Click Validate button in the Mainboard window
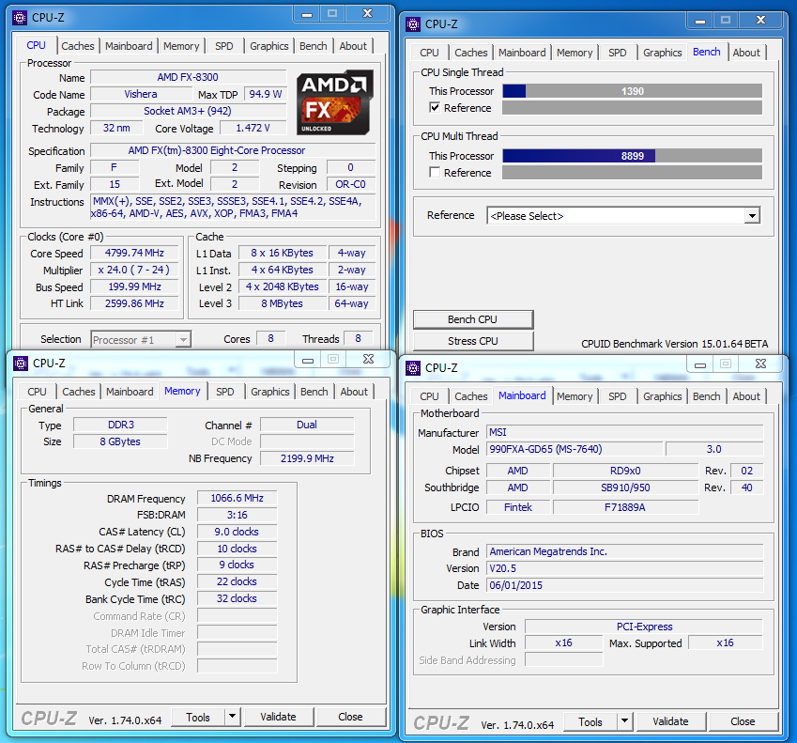Screen dimensions: 797x743 [x=671, y=721]
